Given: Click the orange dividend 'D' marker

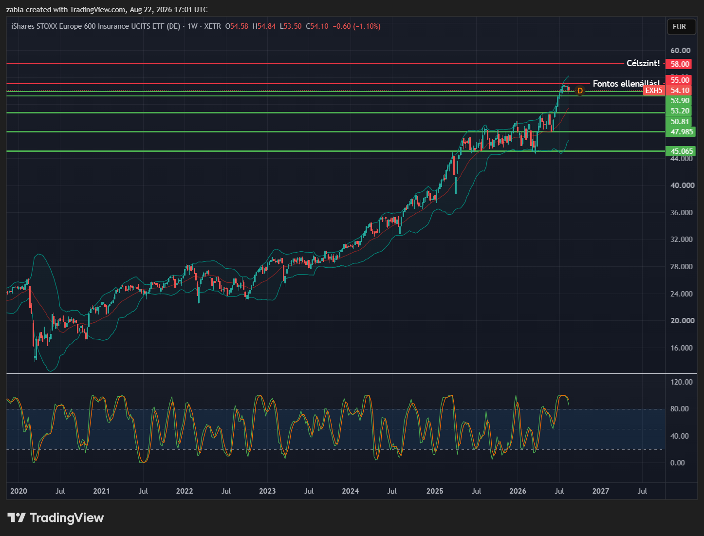Looking at the screenshot, I should tap(579, 91).
